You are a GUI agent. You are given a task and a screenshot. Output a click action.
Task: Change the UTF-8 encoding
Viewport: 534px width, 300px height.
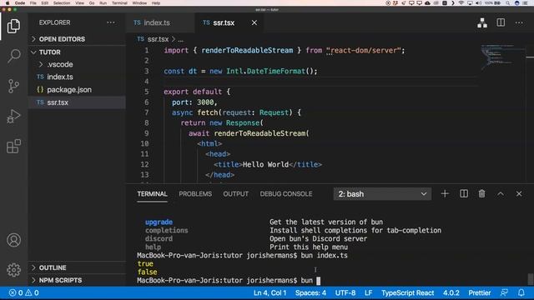point(345,292)
